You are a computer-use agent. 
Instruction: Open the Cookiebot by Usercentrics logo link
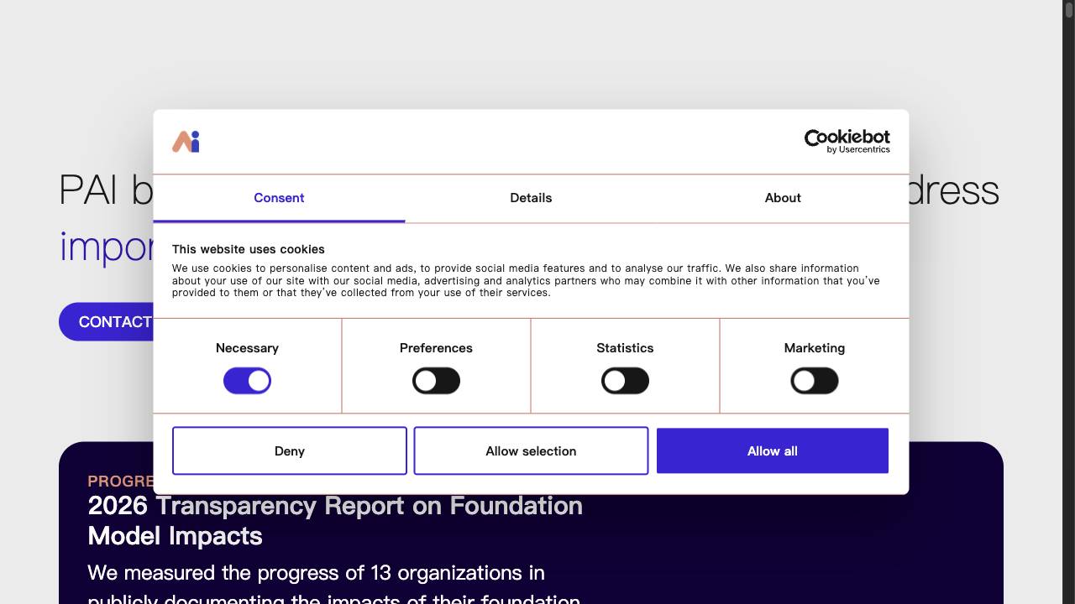(847, 141)
